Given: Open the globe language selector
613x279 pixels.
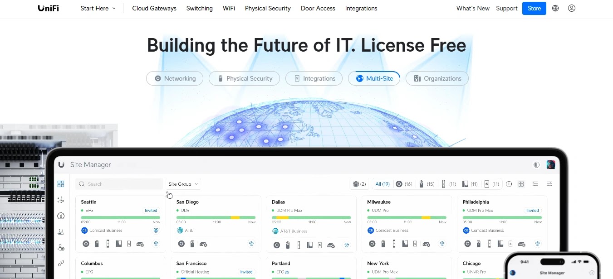Looking at the screenshot, I should click(x=555, y=8).
